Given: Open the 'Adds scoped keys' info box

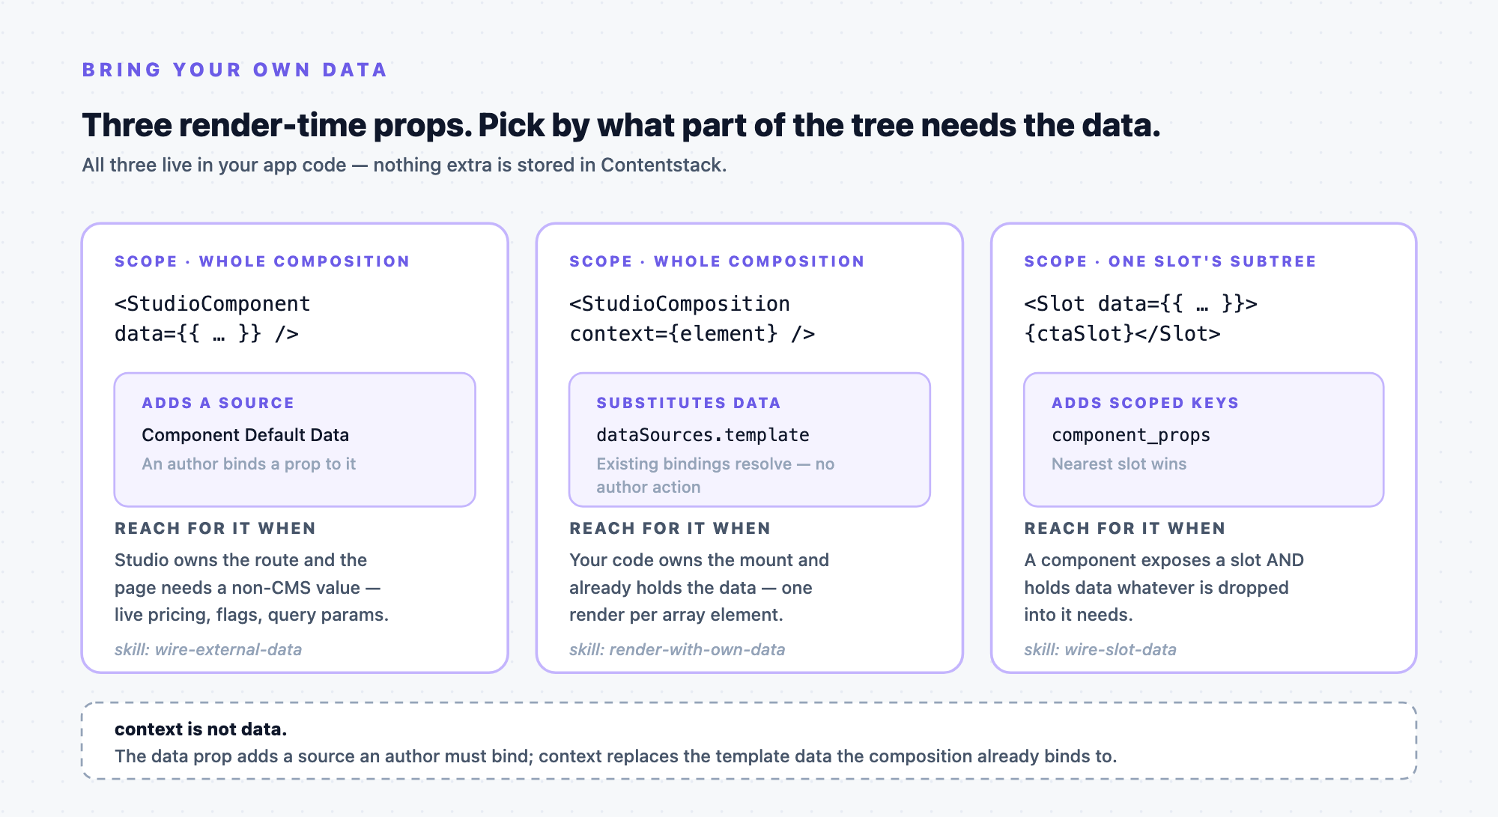Looking at the screenshot, I should coord(1204,440).
